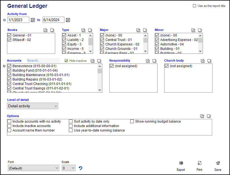Click select-all icon above Major list
Screen dimensions: 230x175
click(138, 30)
